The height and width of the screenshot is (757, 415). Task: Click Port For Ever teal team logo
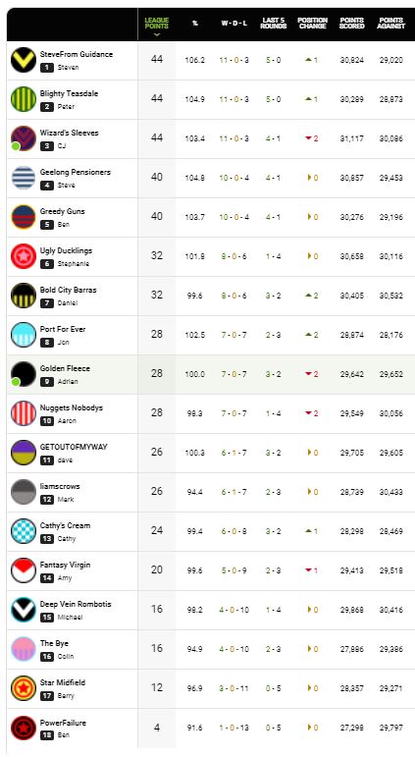tap(24, 335)
